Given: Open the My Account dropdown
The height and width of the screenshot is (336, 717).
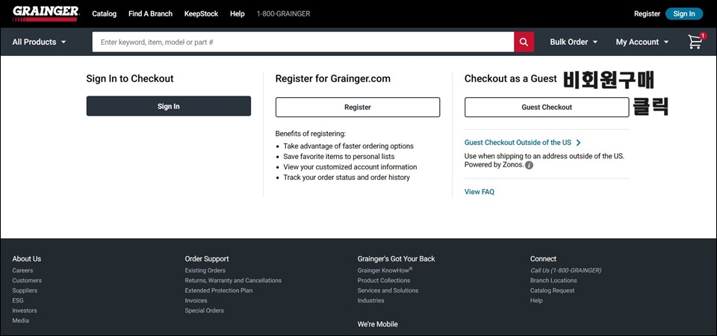Looking at the screenshot, I should coord(642,42).
